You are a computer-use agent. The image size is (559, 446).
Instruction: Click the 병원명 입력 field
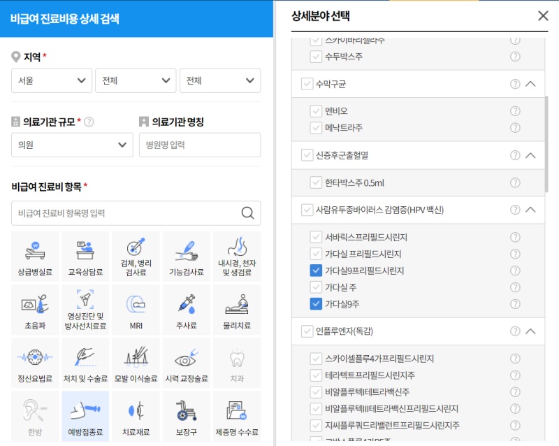point(200,145)
